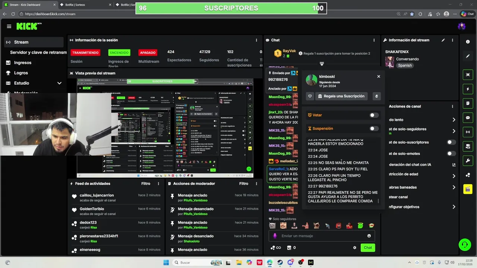Open the user avatar in the Kick header
Screen dimensions: 477x268
(x=462, y=26)
